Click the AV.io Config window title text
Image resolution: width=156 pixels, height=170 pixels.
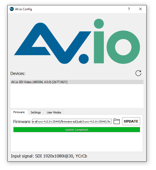pos(23,9)
